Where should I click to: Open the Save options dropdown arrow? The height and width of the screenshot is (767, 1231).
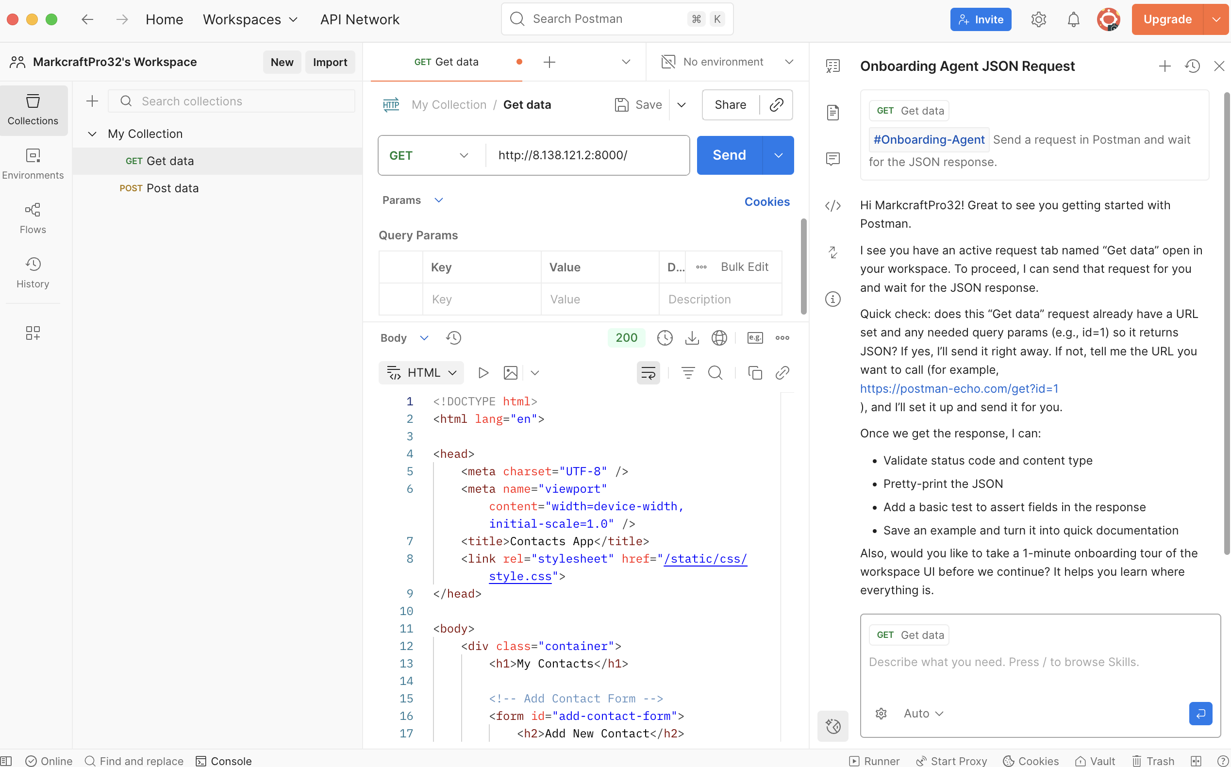click(x=681, y=104)
